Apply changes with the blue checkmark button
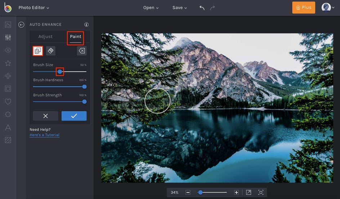 click(74, 116)
